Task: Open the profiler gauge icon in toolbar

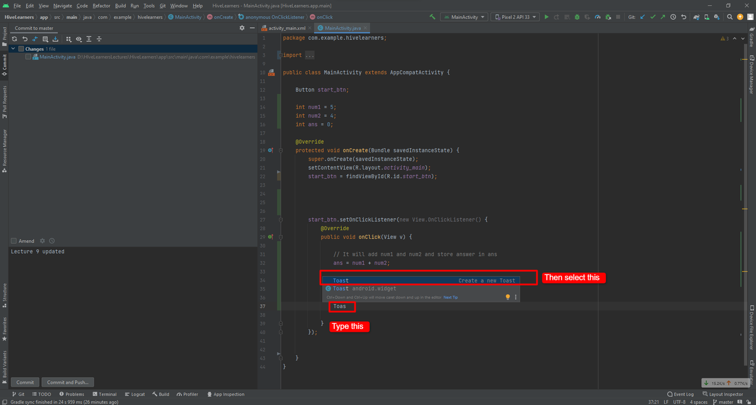Action: click(x=598, y=17)
